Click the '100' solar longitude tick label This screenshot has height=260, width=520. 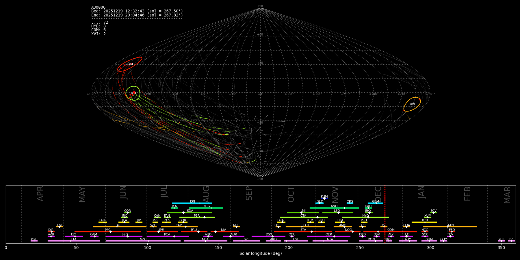(x=147, y=248)
